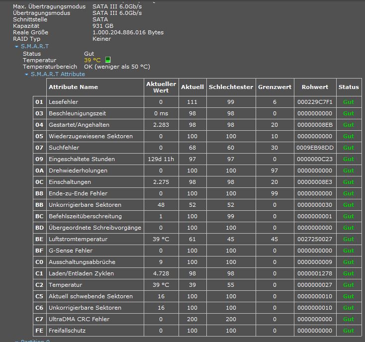
Task: Click the green temperature indicator icon
Action: coord(108,60)
